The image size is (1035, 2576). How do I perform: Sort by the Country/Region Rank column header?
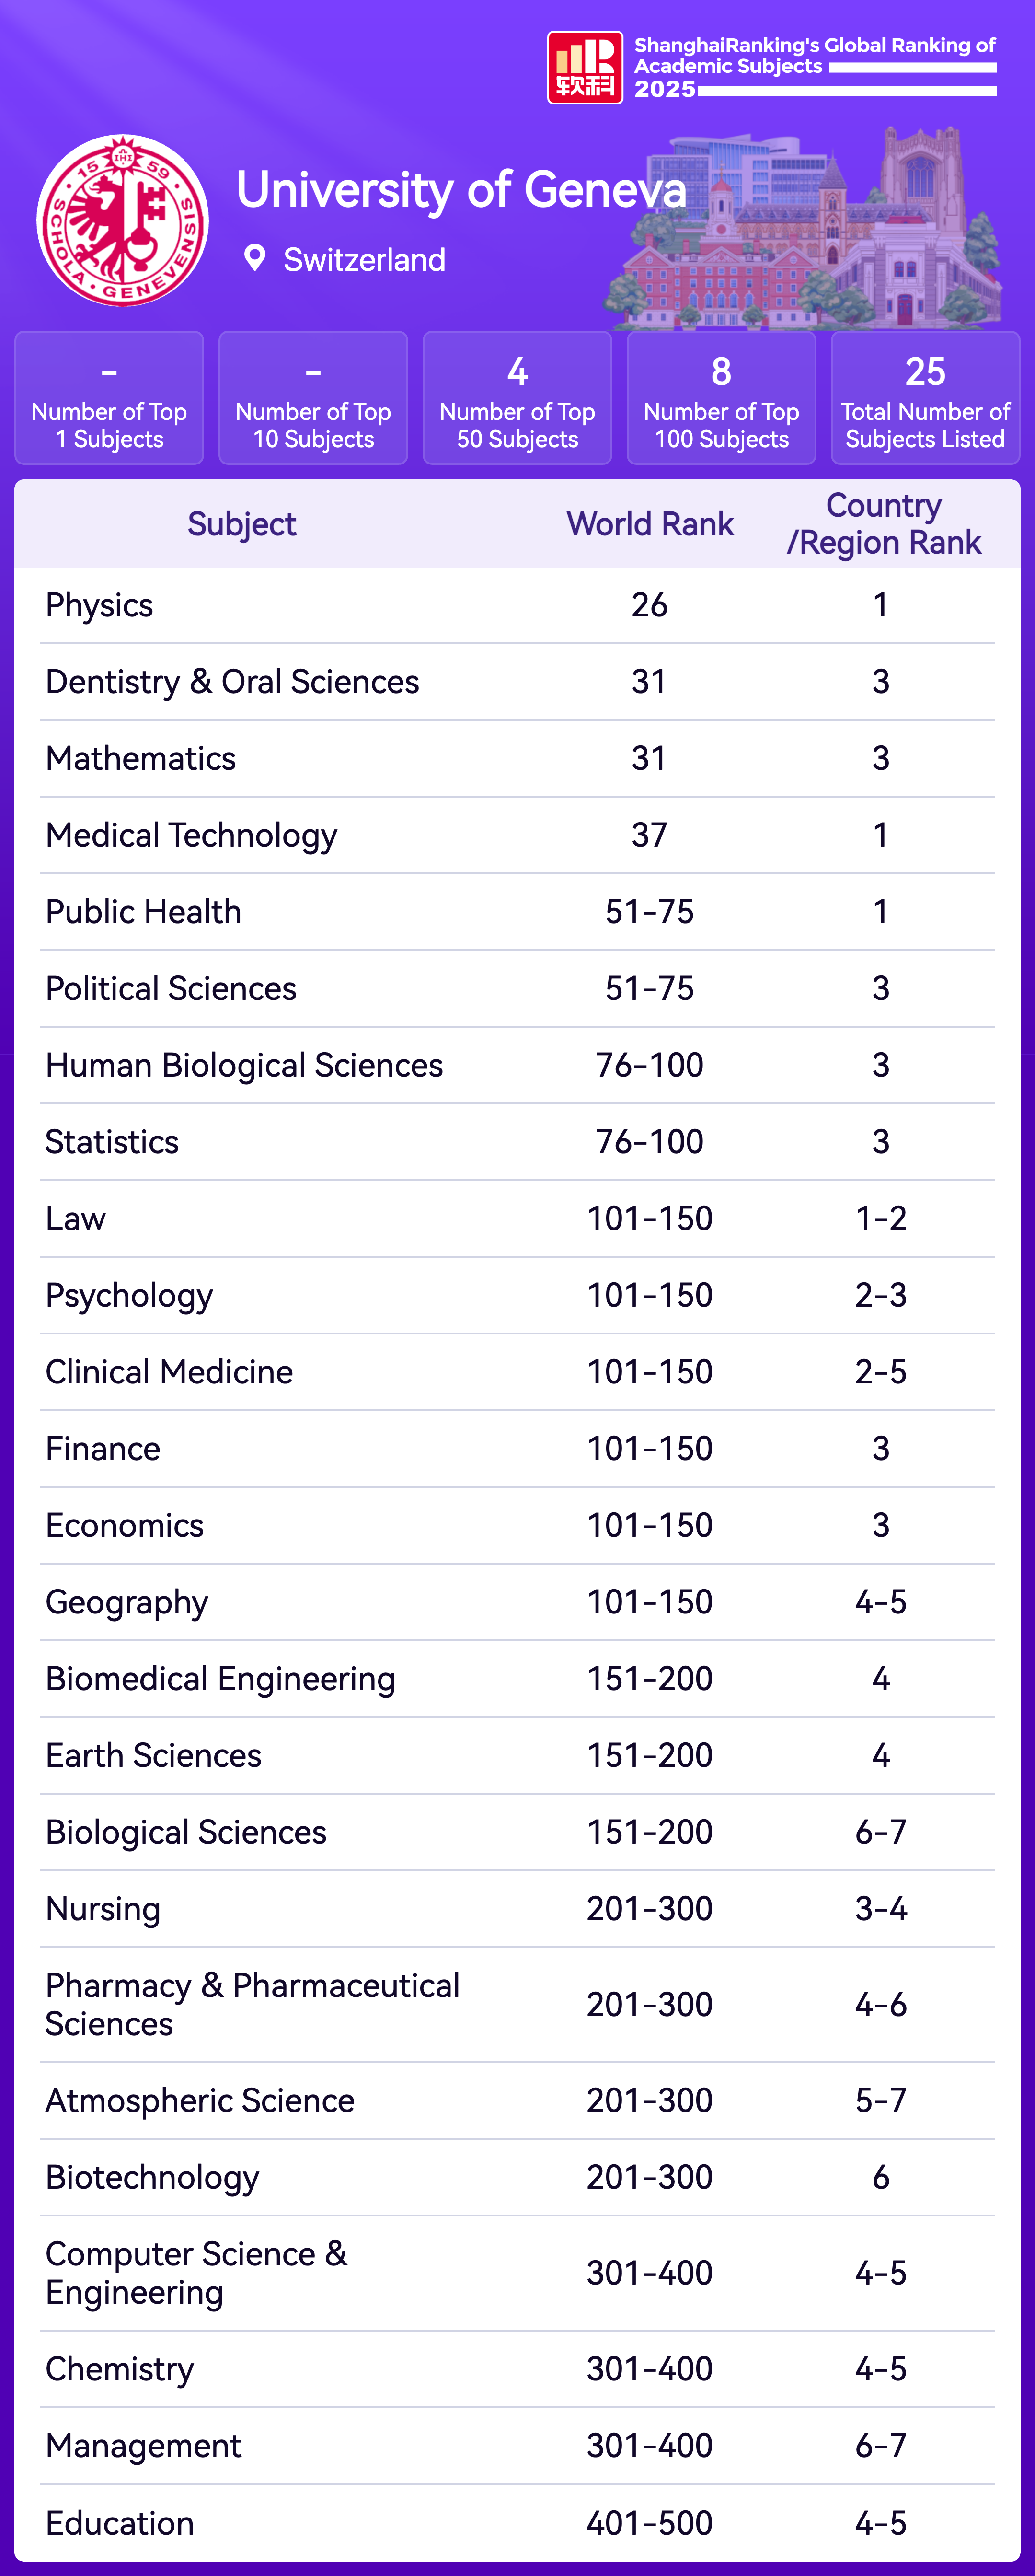883,524
